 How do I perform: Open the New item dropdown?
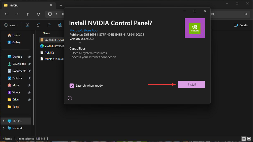[11, 25]
